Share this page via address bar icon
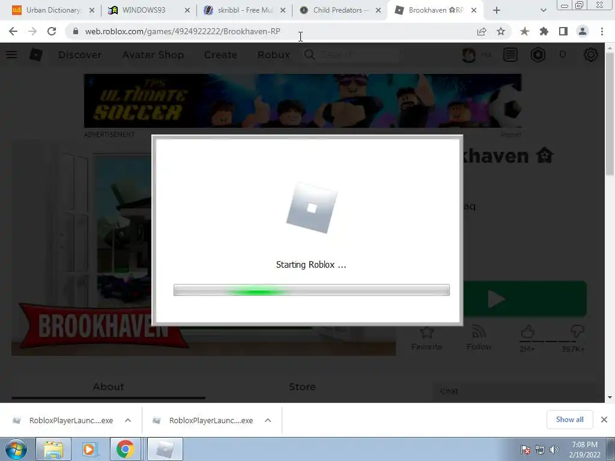615x461 pixels. click(x=482, y=31)
